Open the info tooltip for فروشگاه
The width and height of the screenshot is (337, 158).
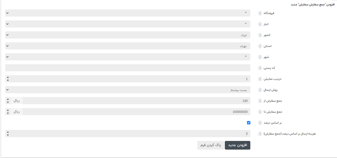point(260,13)
